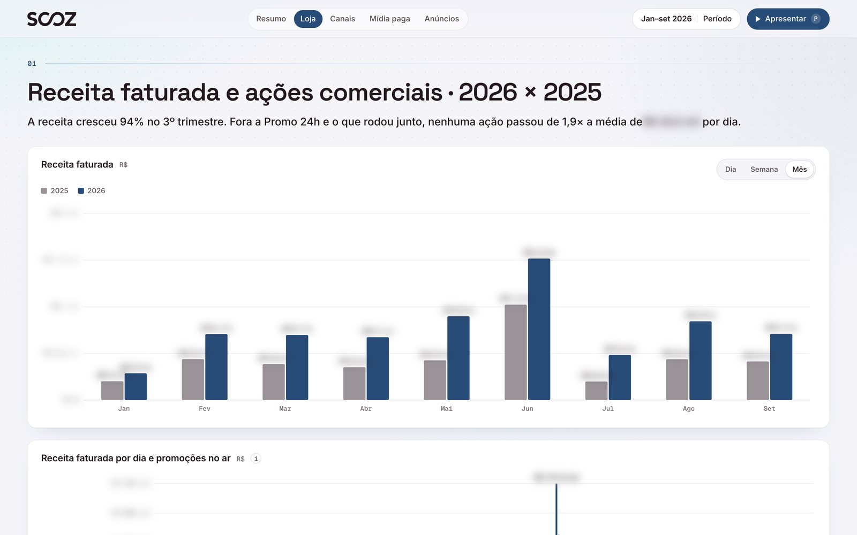Click the Período selector

717,19
